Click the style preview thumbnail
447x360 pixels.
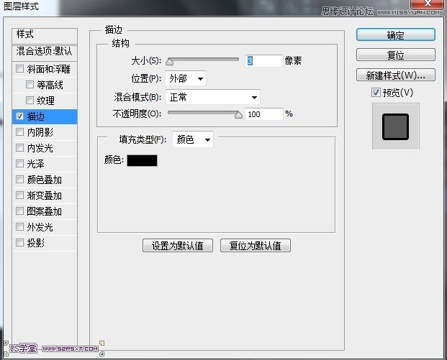[x=395, y=126]
